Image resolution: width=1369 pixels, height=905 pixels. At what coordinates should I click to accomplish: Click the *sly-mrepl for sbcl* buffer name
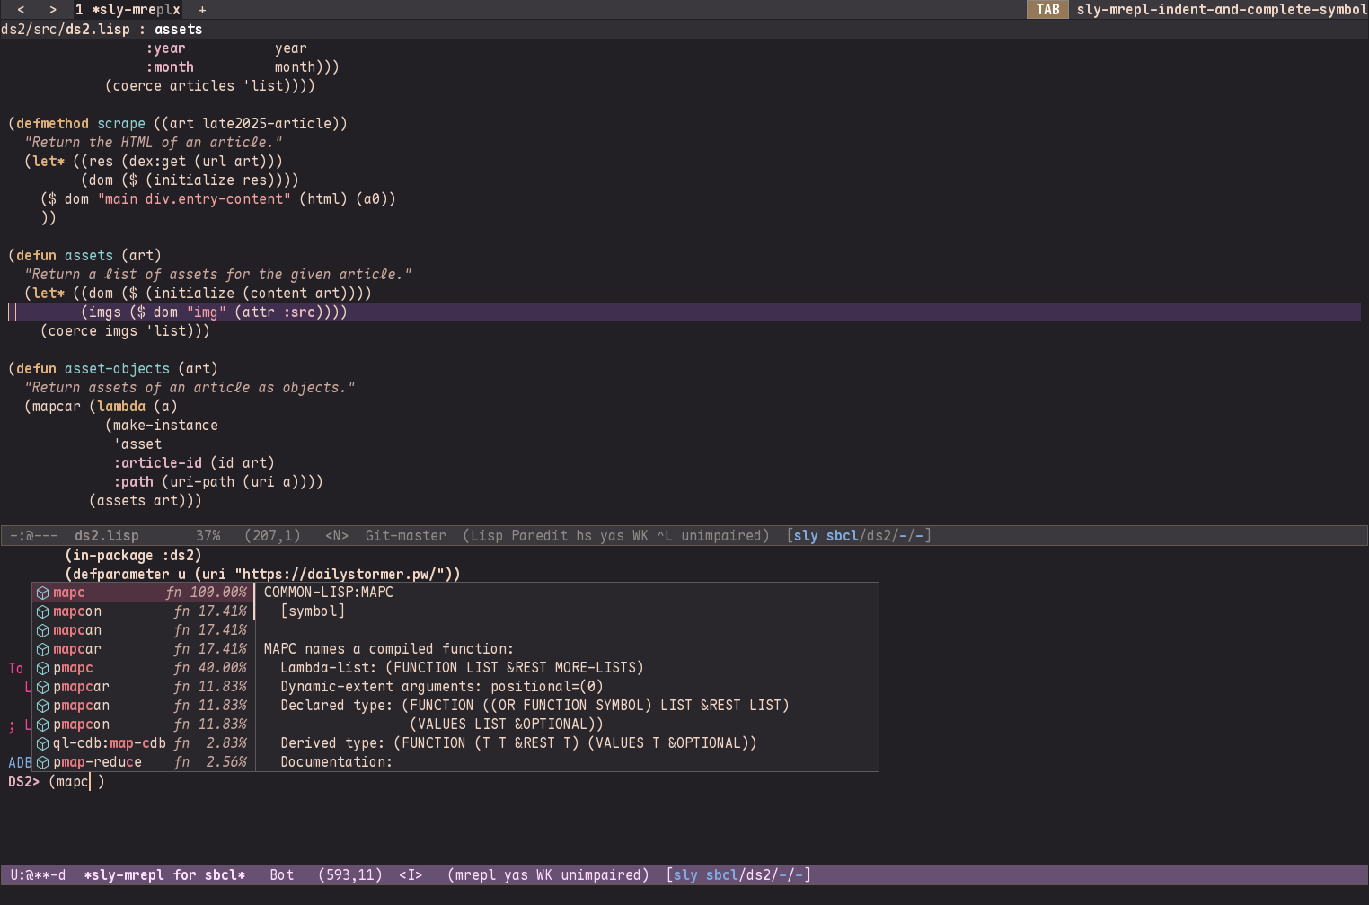point(164,875)
